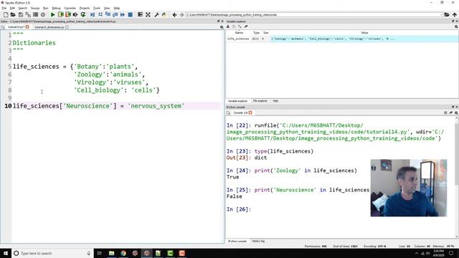The height and width of the screenshot is (258, 459).
Task: Create a new file with toolbar icon
Action: pos(6,14)
